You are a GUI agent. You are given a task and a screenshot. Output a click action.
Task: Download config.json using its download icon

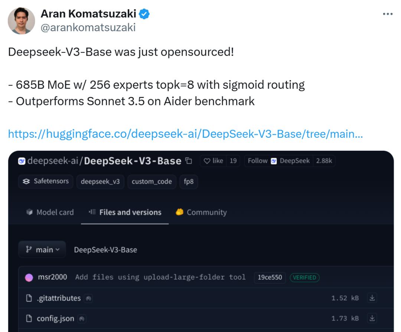click(x=372, y=318)
